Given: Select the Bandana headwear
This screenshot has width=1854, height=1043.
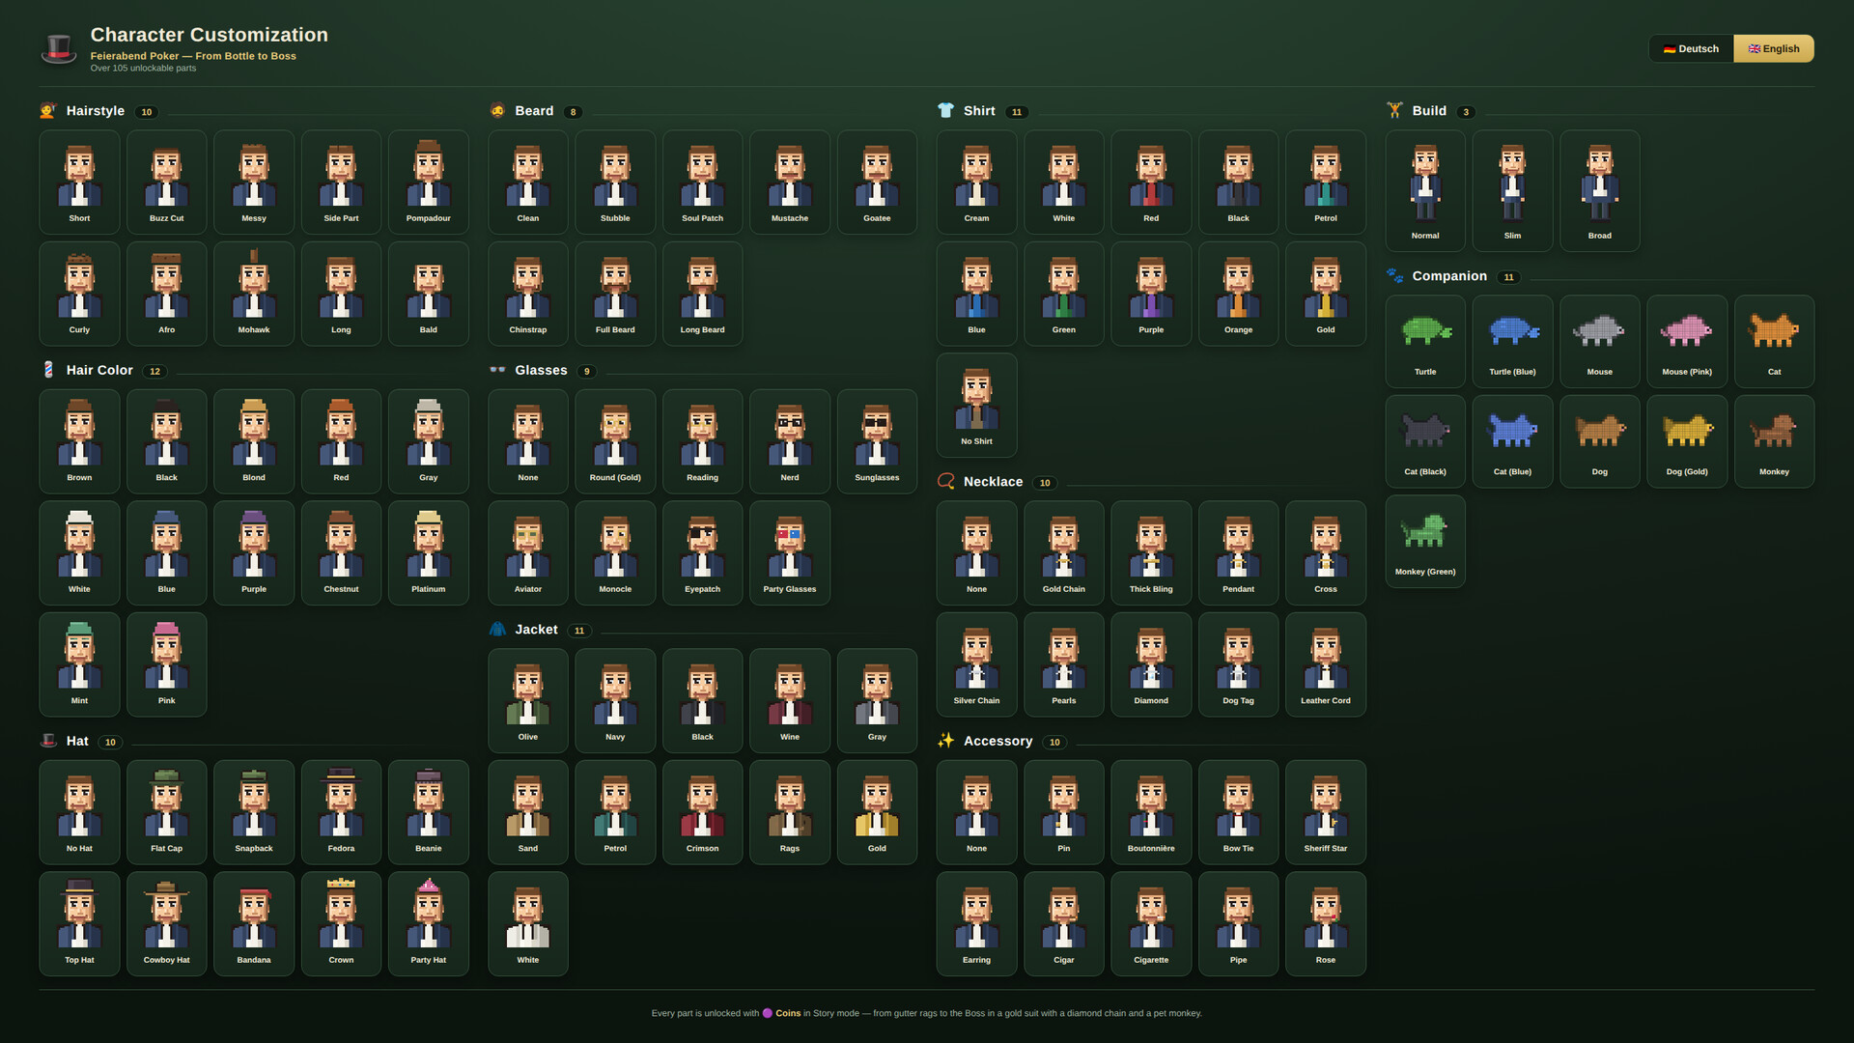Looking at the screenshot, I should [254, 924].
